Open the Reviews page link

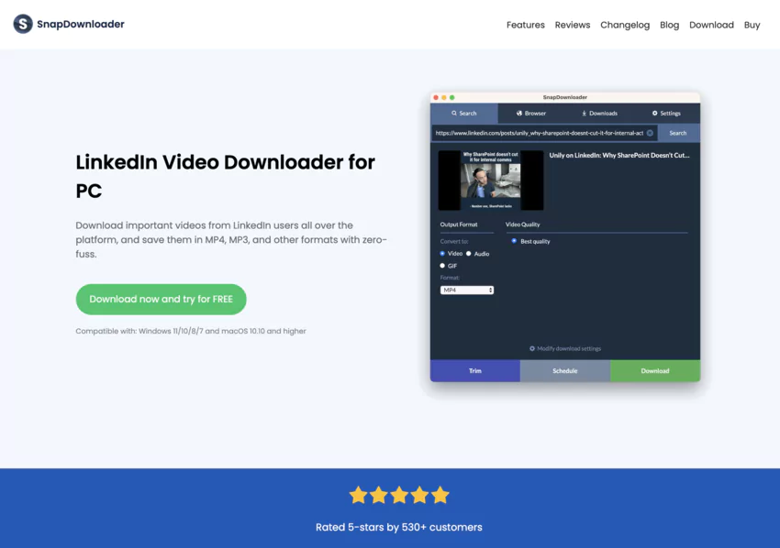tap(572, 25)
